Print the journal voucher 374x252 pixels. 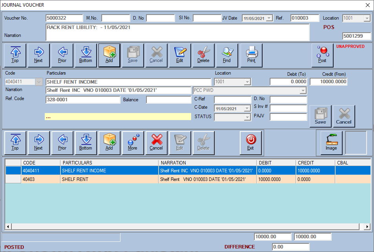coord(252,55)
